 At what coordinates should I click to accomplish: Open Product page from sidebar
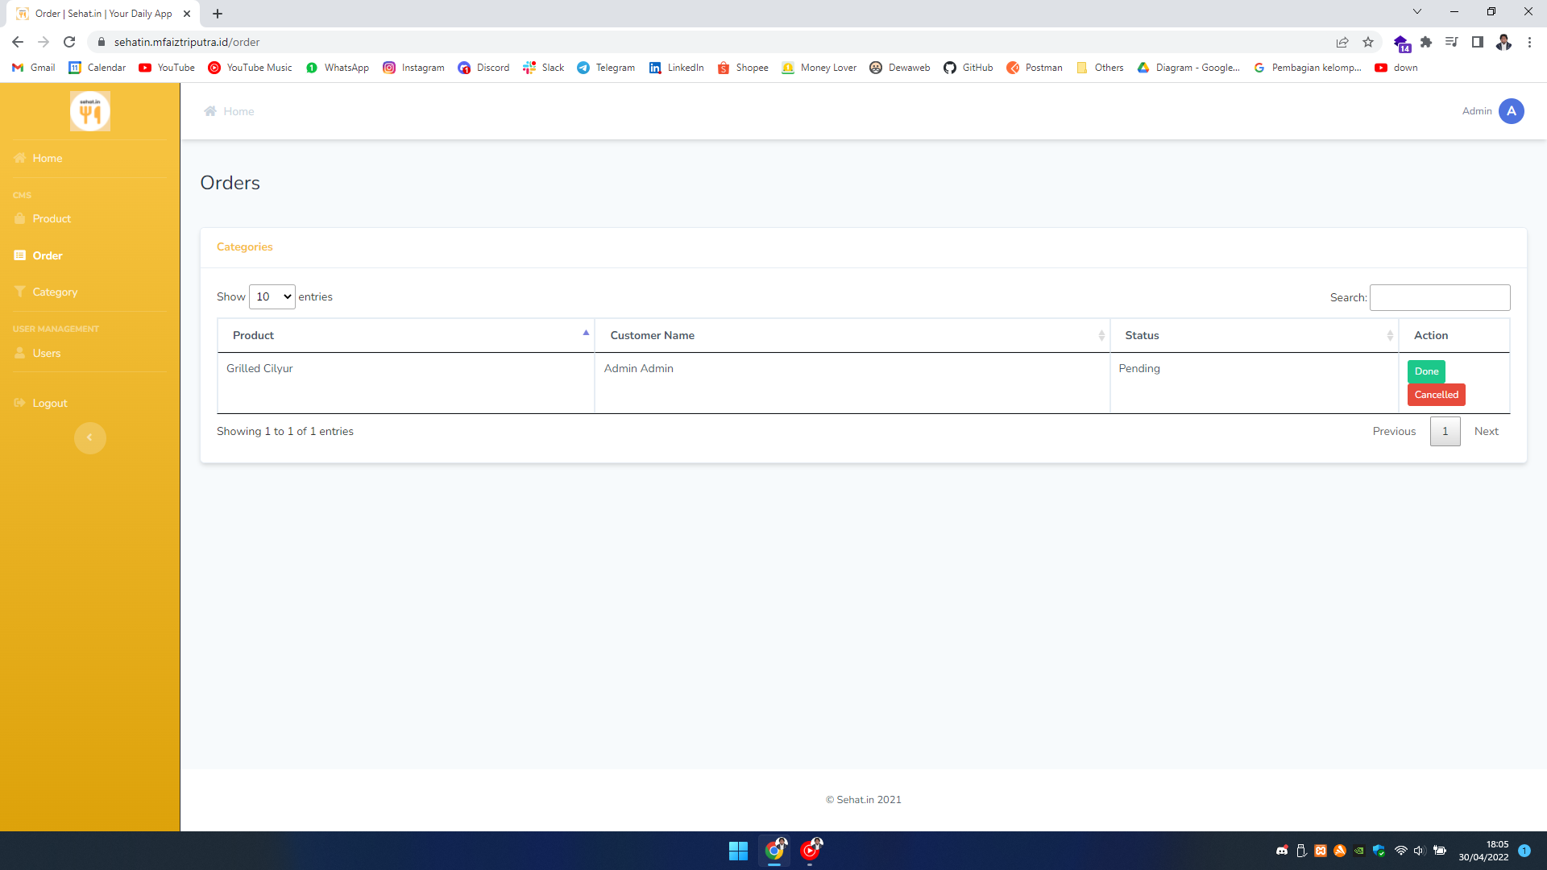click(x=52, y=218)
